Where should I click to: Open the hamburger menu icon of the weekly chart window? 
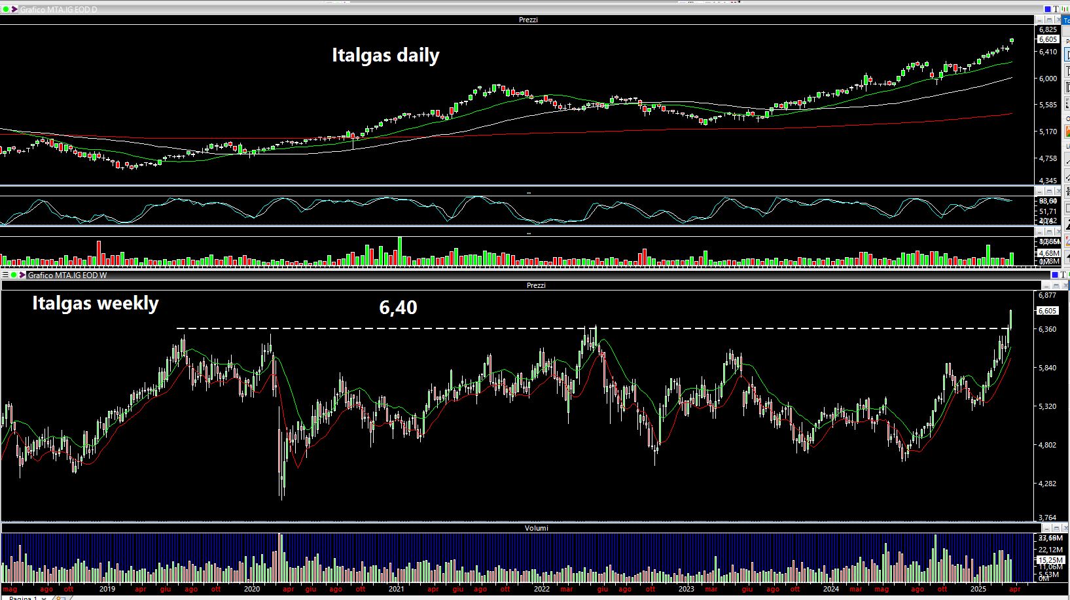[5, 275]
